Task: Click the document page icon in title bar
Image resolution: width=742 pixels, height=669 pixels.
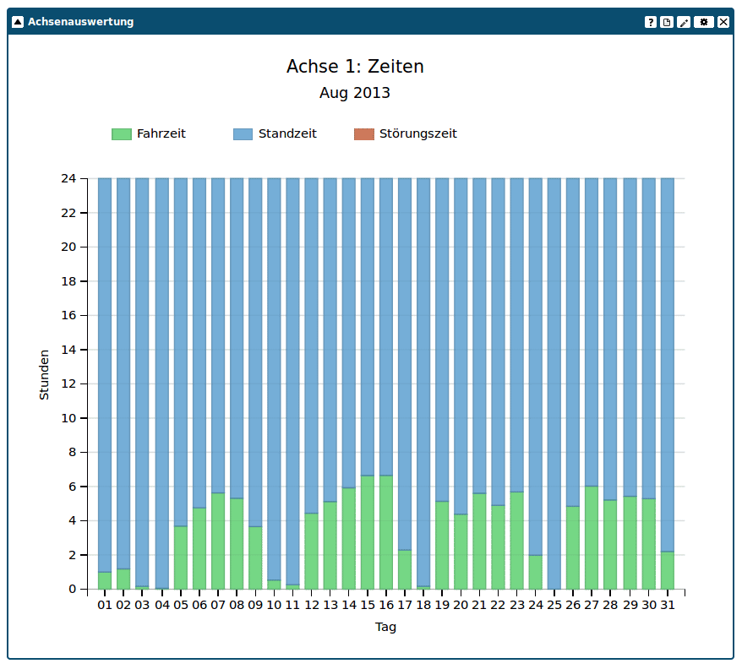Action: 667,22
